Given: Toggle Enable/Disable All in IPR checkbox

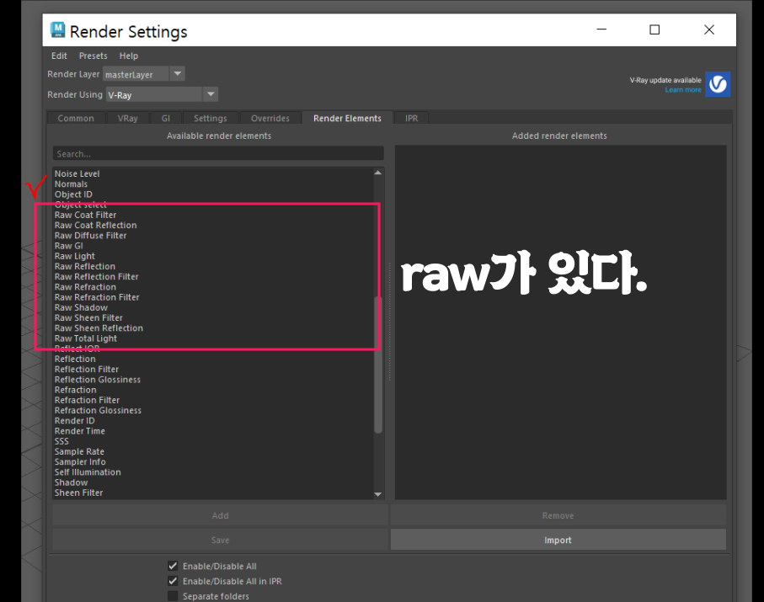Looking at the screenshot, I should [x=173, y=581].
